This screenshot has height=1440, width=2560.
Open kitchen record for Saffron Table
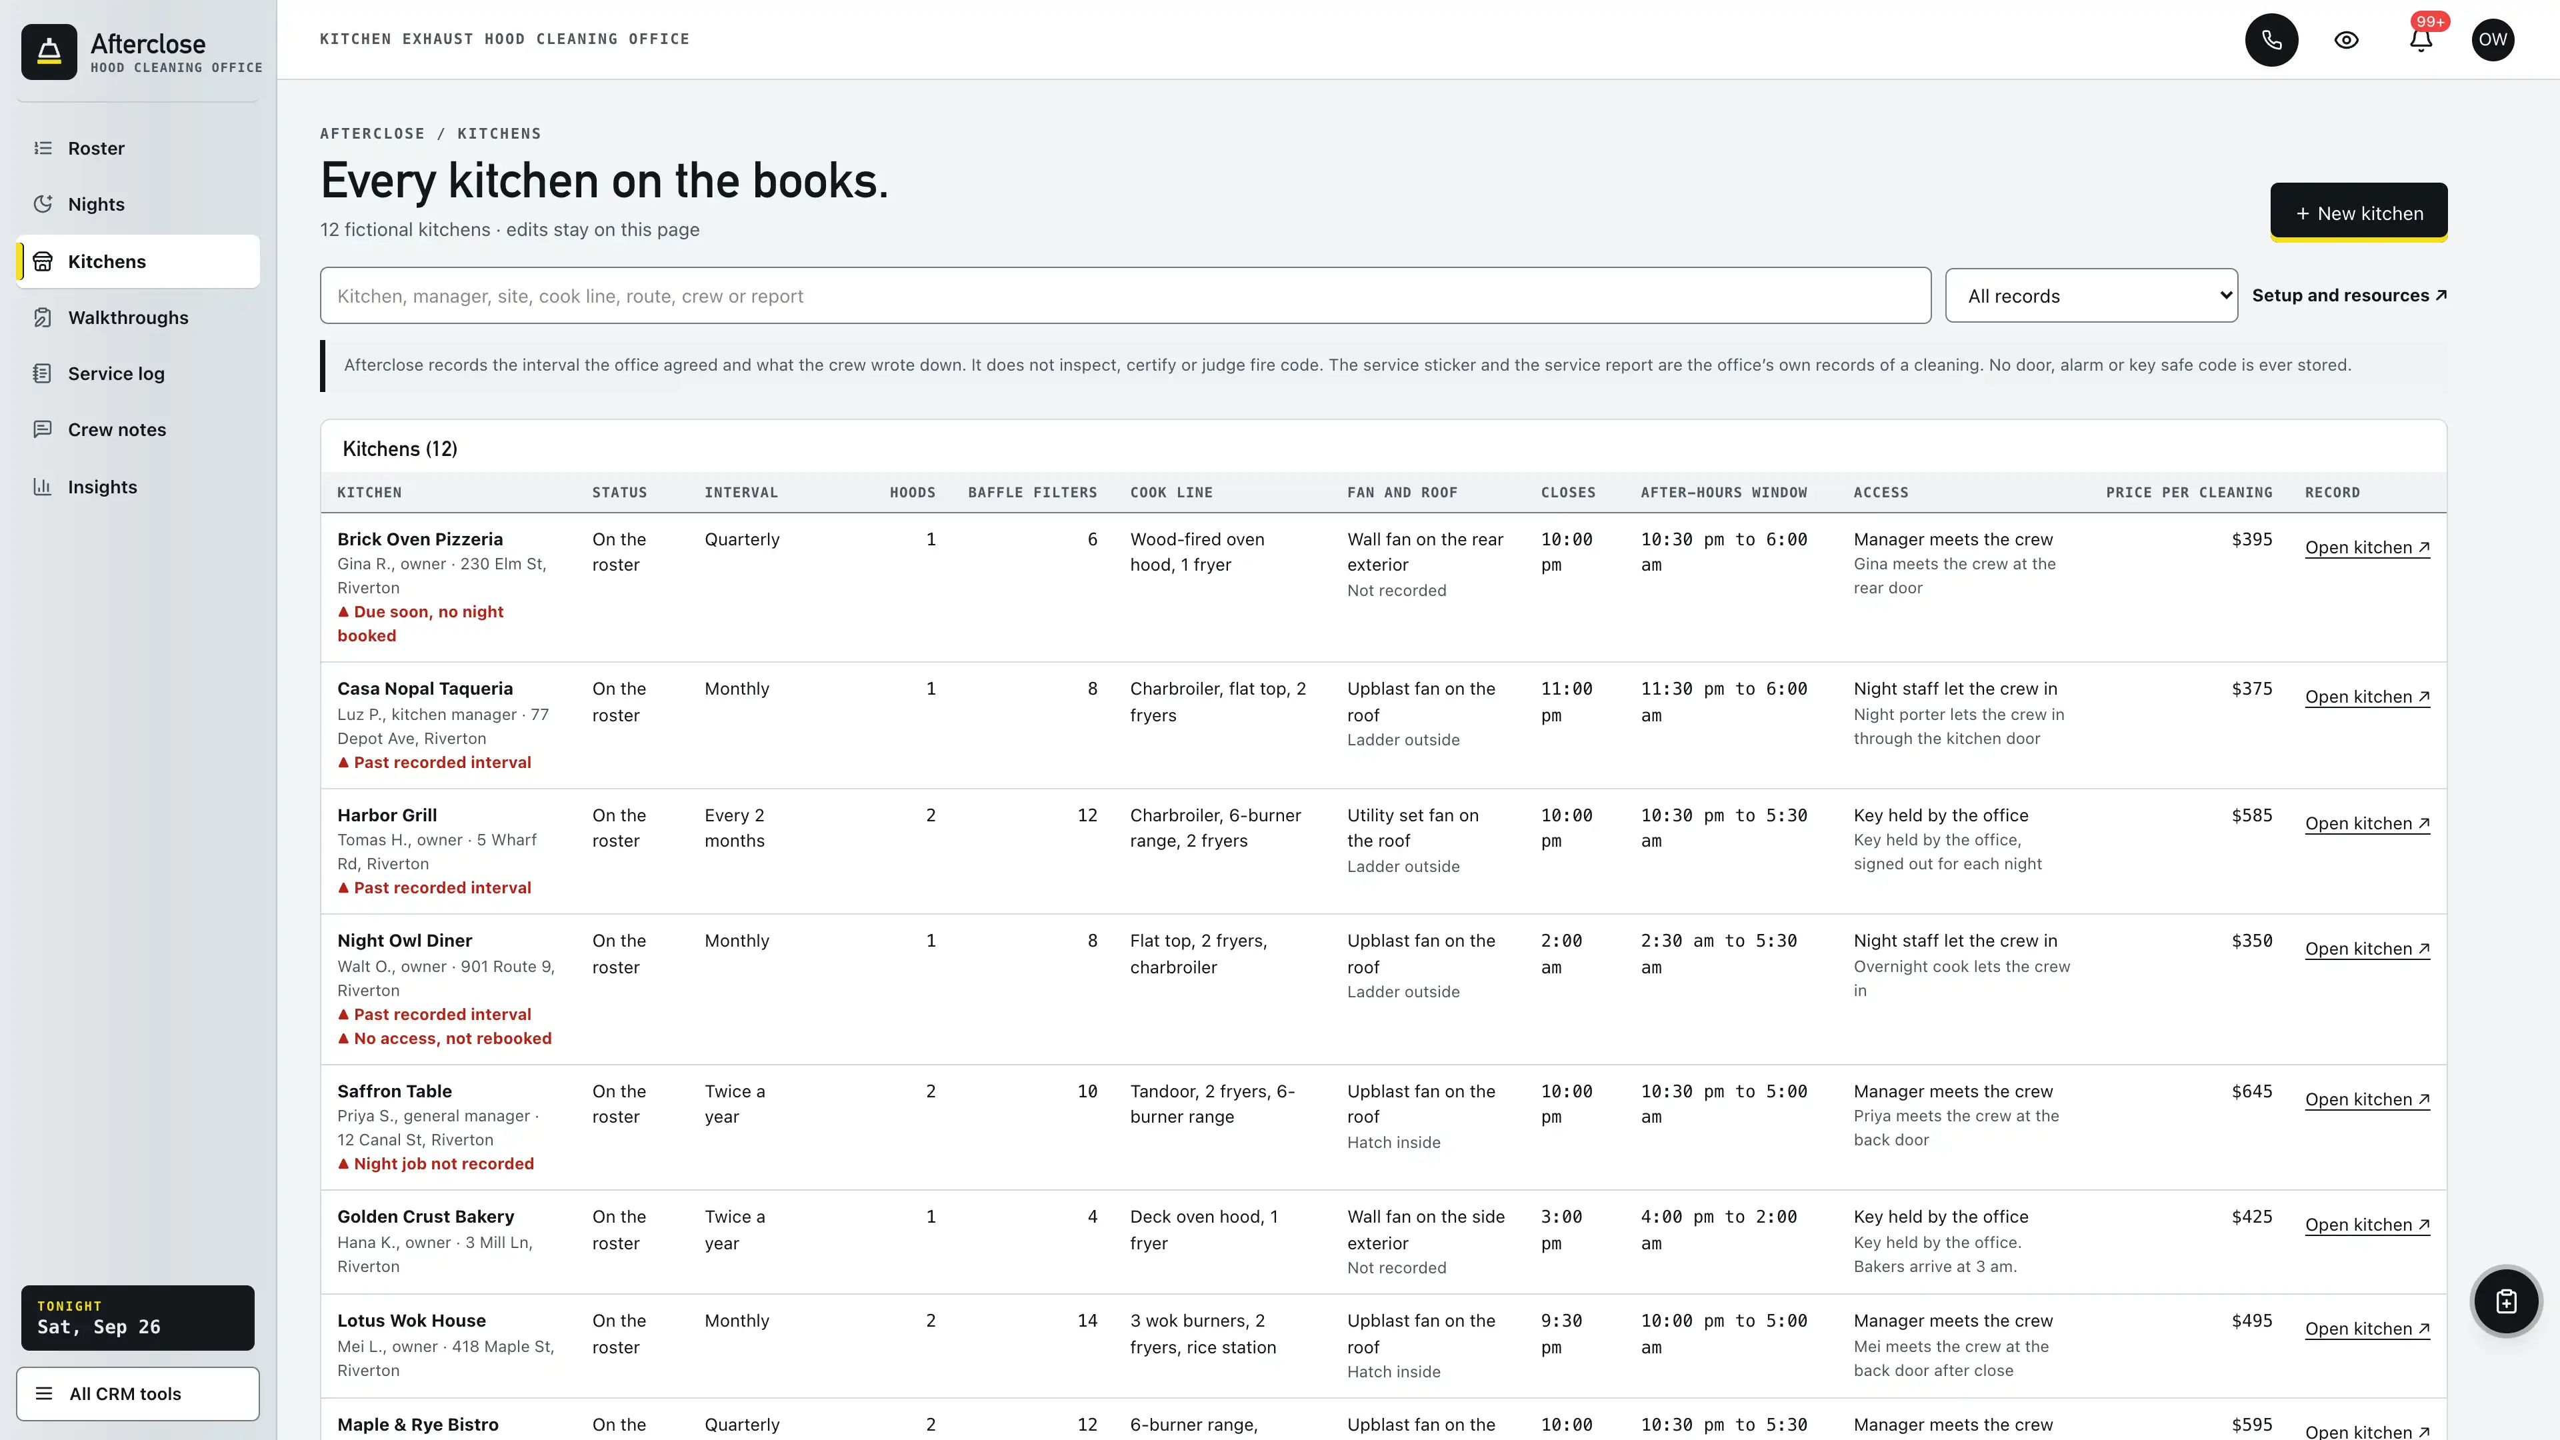(2367, 1099)
